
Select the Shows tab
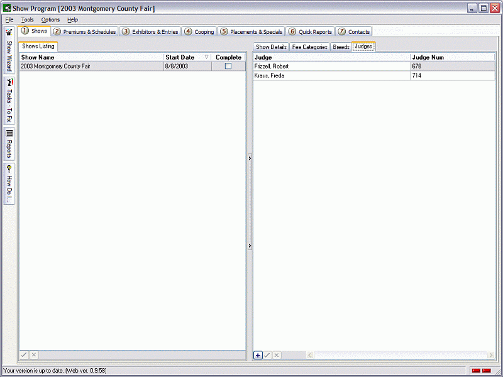pos(35,31)
